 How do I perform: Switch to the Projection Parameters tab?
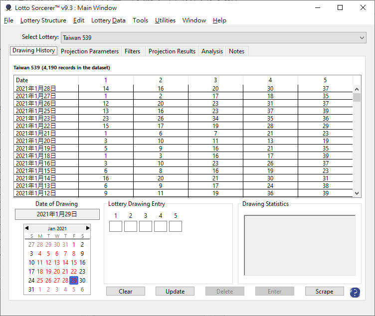tap(90, 51)
